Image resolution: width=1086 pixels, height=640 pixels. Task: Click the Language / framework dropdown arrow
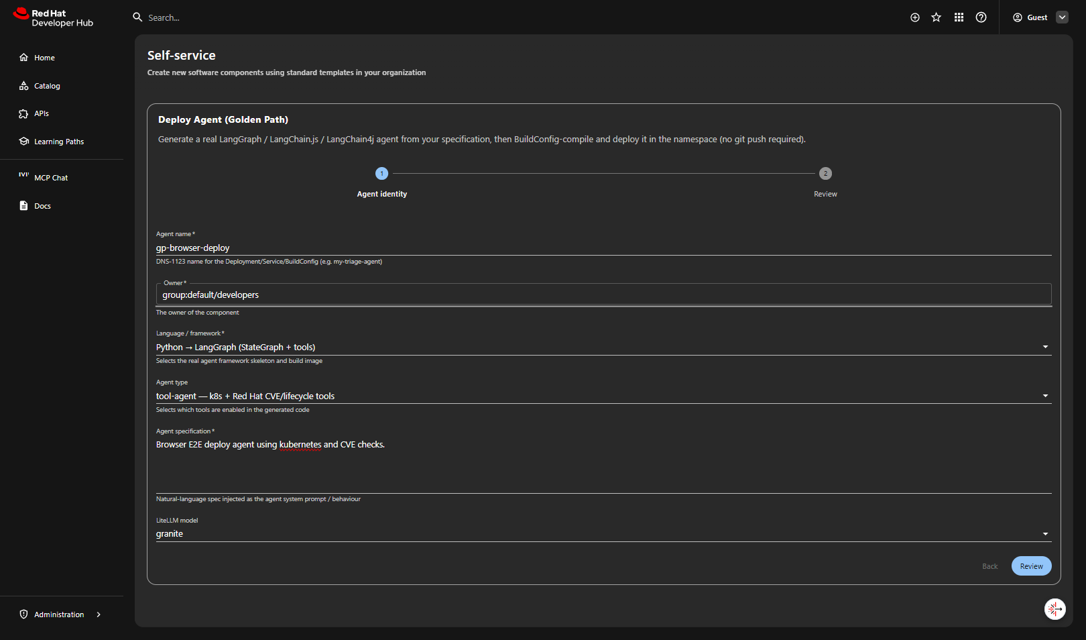click(x=1045, y=347)
